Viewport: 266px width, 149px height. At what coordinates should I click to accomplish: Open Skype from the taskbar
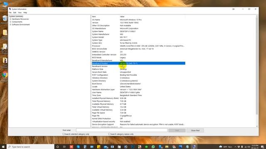[x=78, y=147]
